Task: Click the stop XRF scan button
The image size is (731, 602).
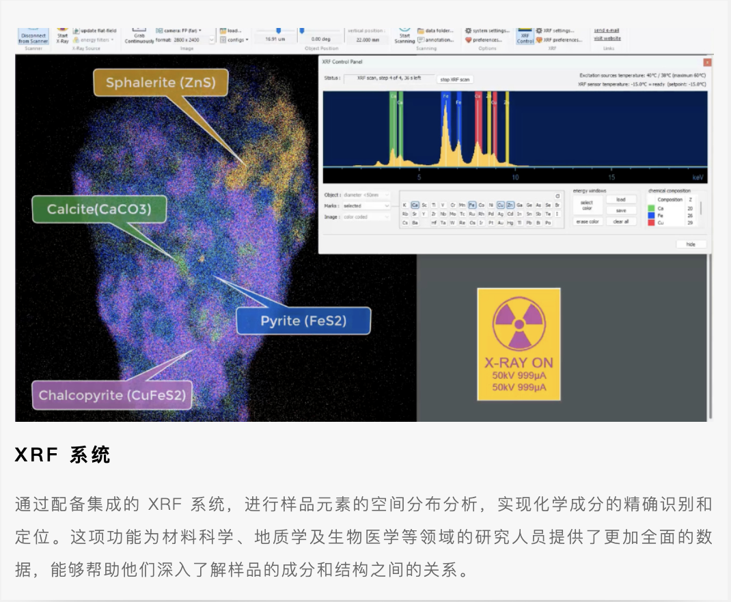Action: point(454,79)
